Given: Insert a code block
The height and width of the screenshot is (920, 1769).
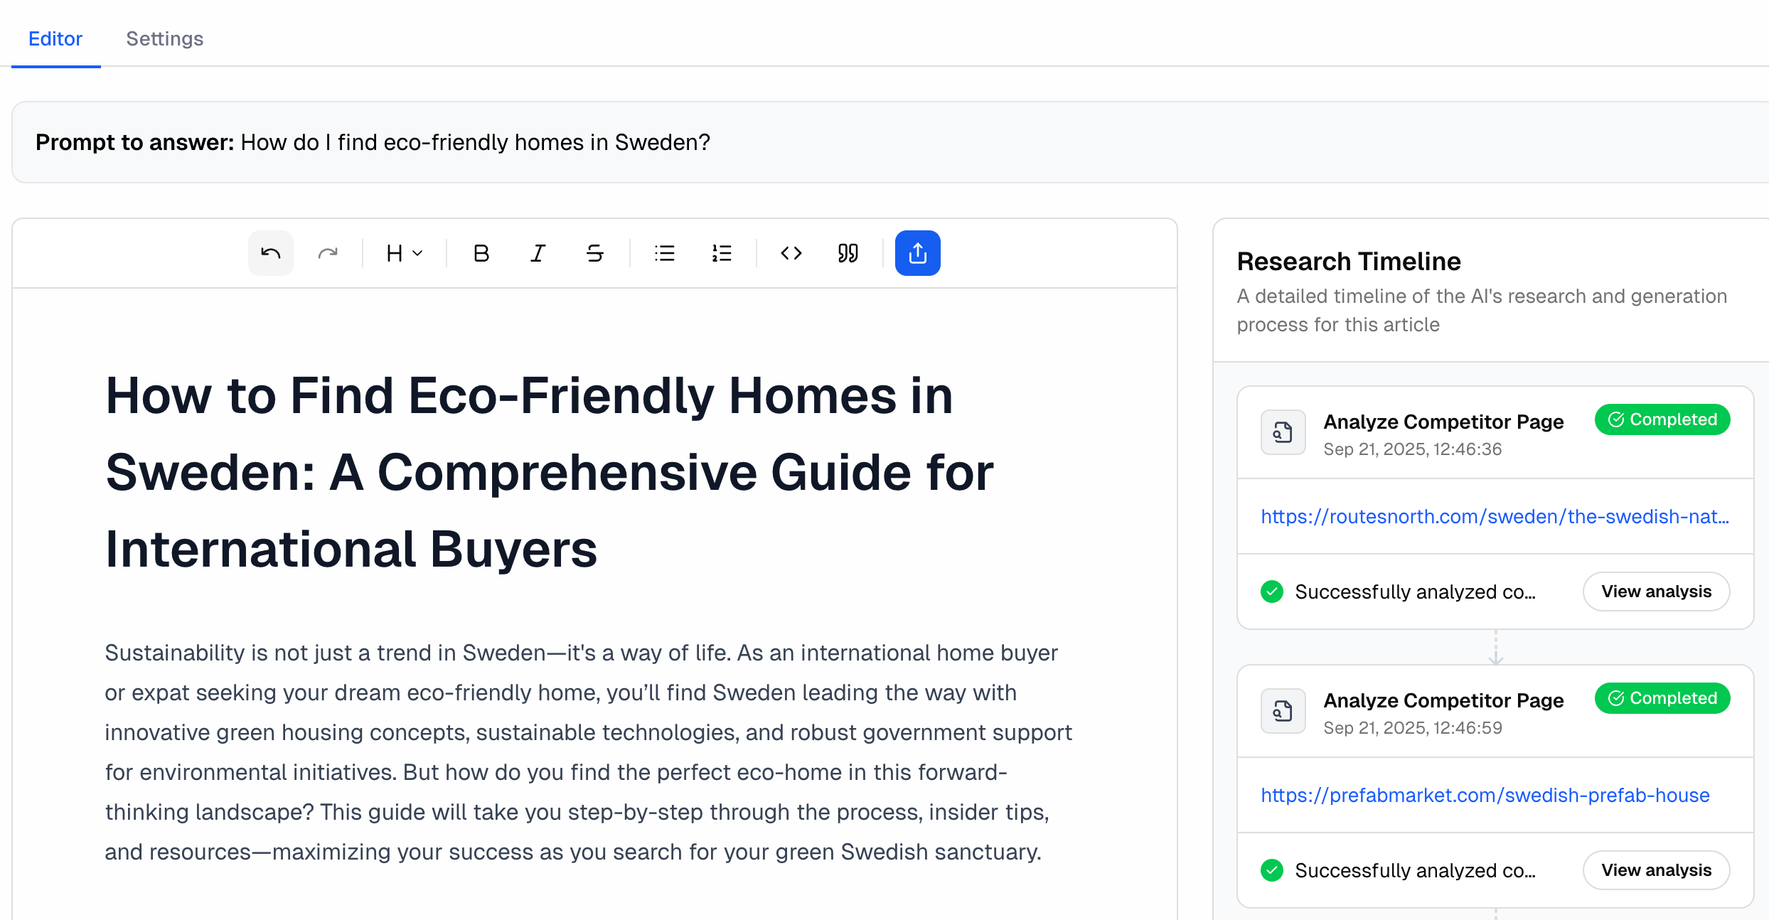Looking at the screenshot, I should 791,253.
